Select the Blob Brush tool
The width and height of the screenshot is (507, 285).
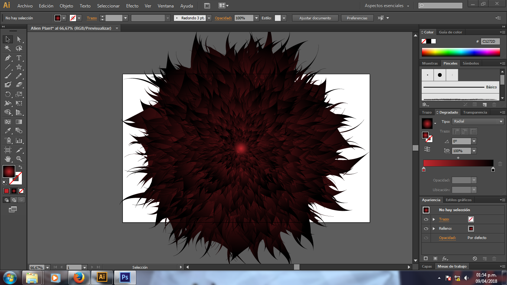tap(8, 85)
